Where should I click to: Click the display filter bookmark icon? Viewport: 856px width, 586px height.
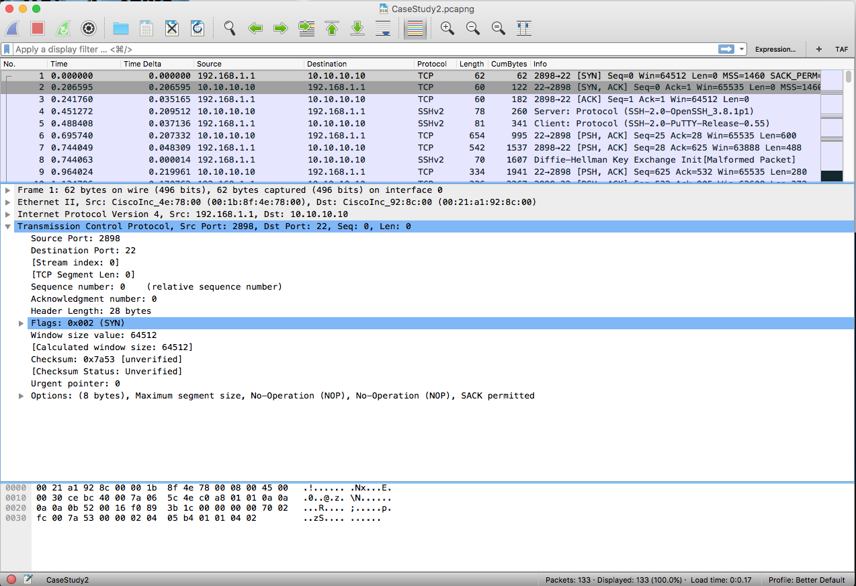7,49
